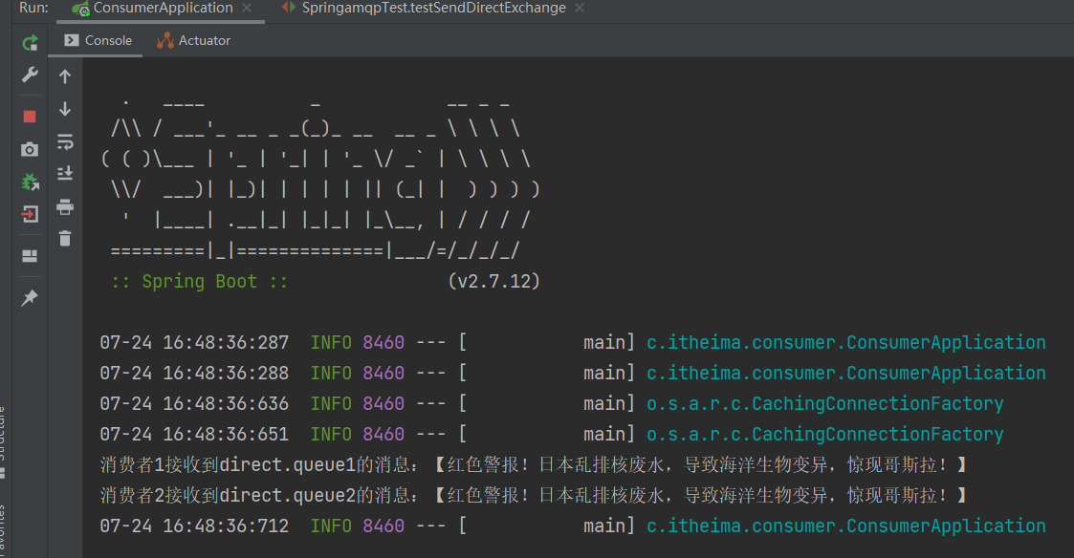
Task: Print the console output
Action: tap(65, 206)
